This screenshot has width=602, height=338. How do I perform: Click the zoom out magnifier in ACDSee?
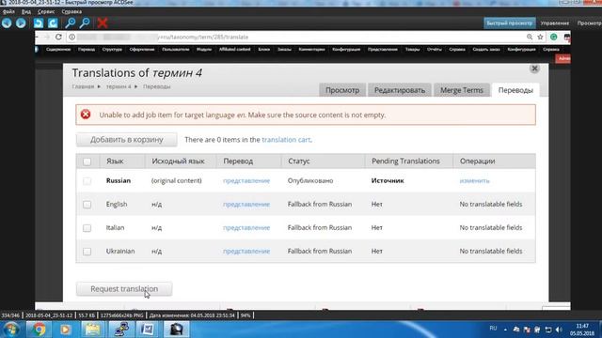[x=85, y=23]
